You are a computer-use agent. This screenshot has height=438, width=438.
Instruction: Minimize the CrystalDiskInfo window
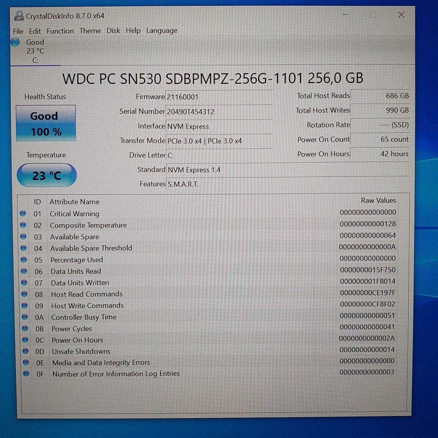pos(345,15)
